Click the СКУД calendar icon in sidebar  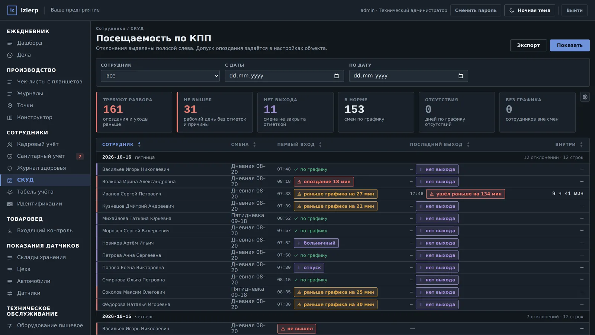pyautogui.click(x=10, y=180)
